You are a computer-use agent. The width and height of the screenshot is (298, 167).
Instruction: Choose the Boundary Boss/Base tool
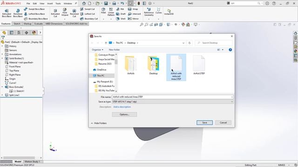[x=36, y=19]
